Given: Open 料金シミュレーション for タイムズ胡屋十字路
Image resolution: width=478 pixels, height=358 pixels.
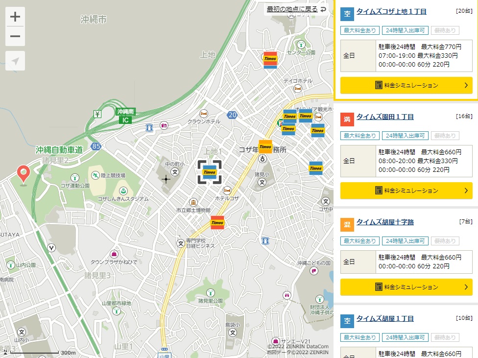Looking at the screenshot, I should coord(406,287).
